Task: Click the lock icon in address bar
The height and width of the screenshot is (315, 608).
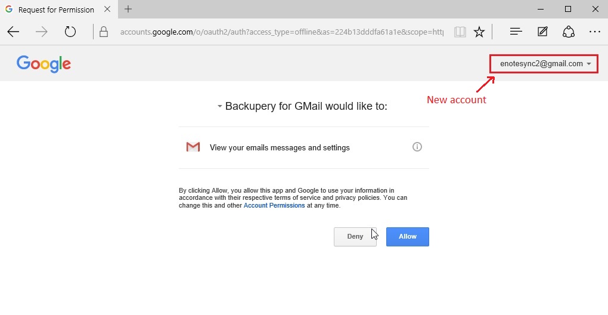Action: [104, 32]
